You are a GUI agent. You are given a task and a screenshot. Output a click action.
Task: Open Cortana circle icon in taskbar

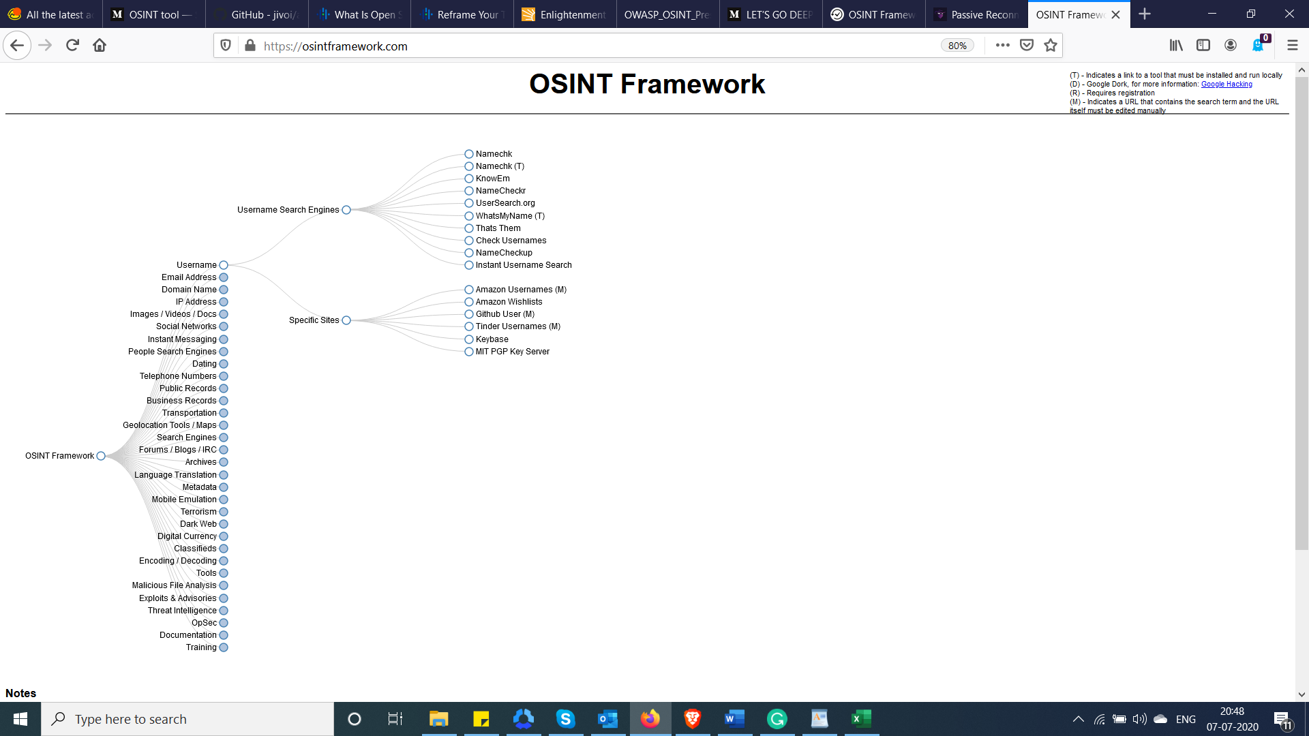pos(355,719)
